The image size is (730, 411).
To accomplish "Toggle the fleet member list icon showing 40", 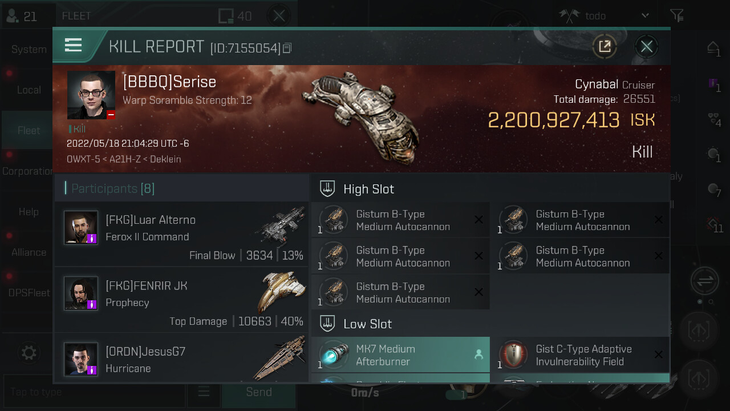I will tap(235, 16).
